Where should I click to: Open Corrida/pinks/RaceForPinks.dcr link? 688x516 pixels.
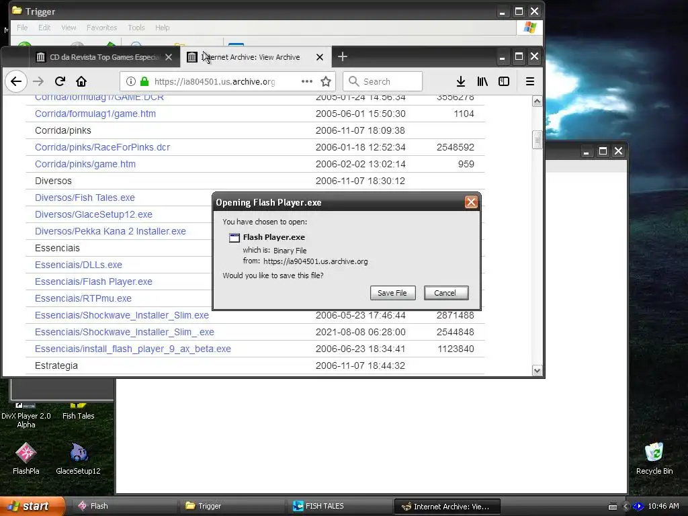[102, 147]
